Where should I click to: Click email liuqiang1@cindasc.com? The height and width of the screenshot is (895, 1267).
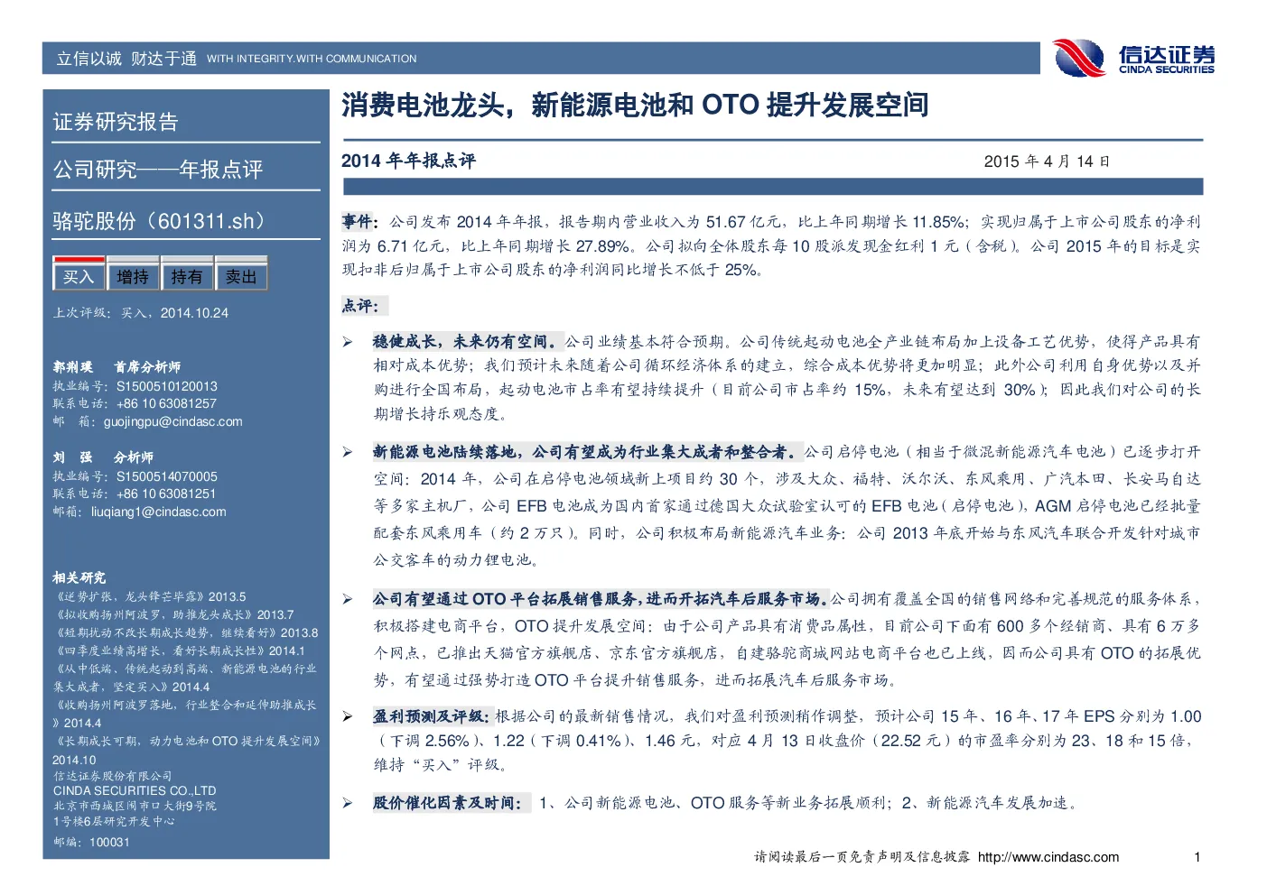pyautogui.click(x=159, y=512)
